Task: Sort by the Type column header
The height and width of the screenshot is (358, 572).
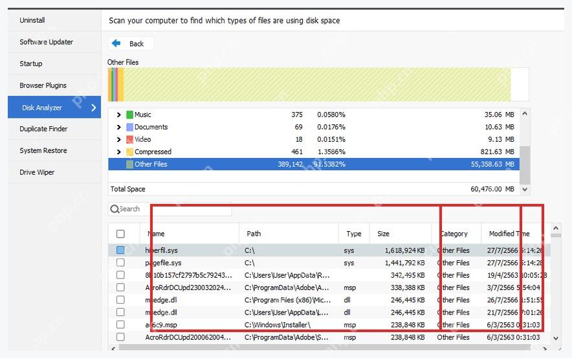Action: coord(354,234)
